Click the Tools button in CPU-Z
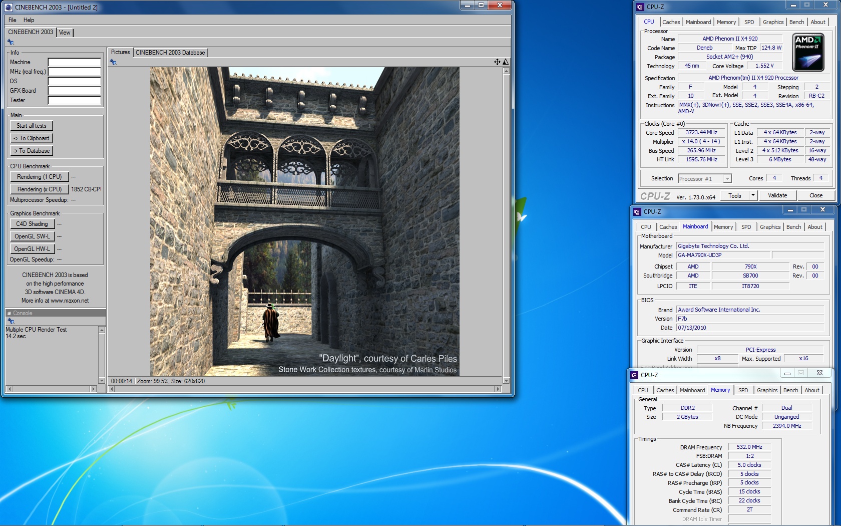 pyautogui.click(x=735, y=195)
